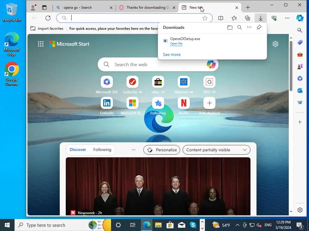
Task: Open Windows Start menu
Action: (7, 225)
